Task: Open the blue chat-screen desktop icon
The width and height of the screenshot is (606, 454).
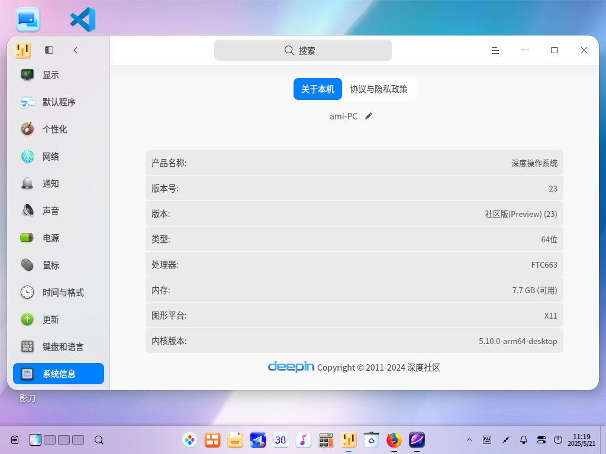Action: (28, 20)
